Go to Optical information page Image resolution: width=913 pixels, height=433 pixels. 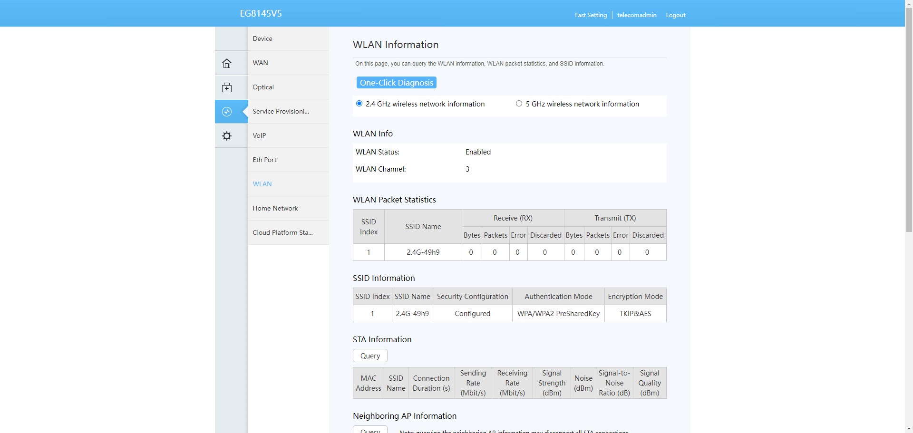click(x=263, y=87)
